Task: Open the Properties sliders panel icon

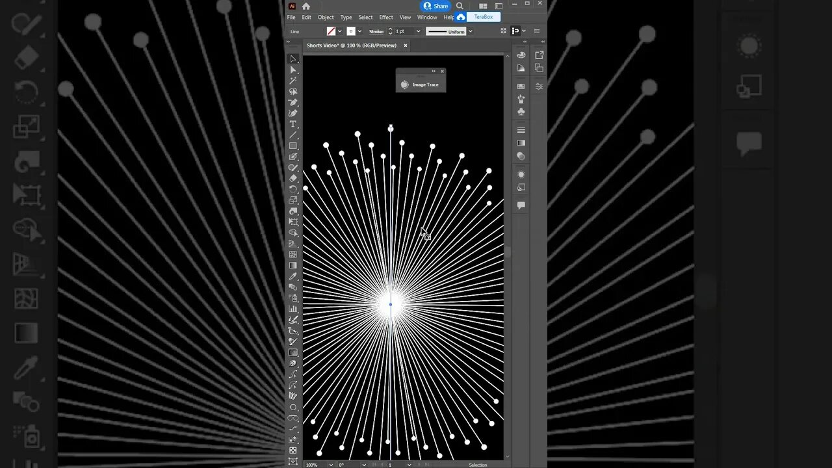Action: pyautogui.click(x=539, y=86)
